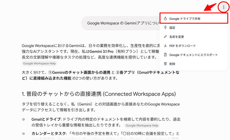Click the share icon beside Google ドライブで共有
230x140 pixels.
click(165, 19)
